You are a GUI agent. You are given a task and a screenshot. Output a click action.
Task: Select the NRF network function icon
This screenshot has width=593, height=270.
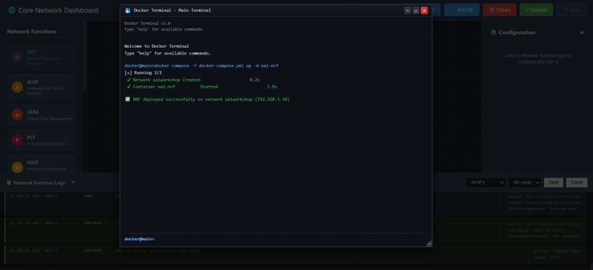point(17,57)
